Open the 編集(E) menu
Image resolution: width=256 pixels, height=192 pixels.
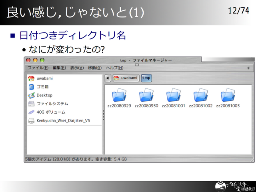point(60,68)
